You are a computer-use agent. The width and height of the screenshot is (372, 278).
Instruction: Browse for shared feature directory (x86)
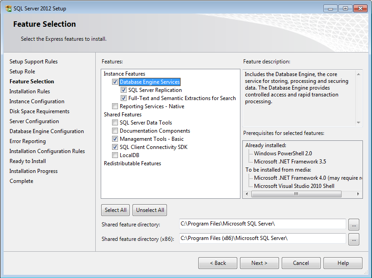(x=354, y=240)
